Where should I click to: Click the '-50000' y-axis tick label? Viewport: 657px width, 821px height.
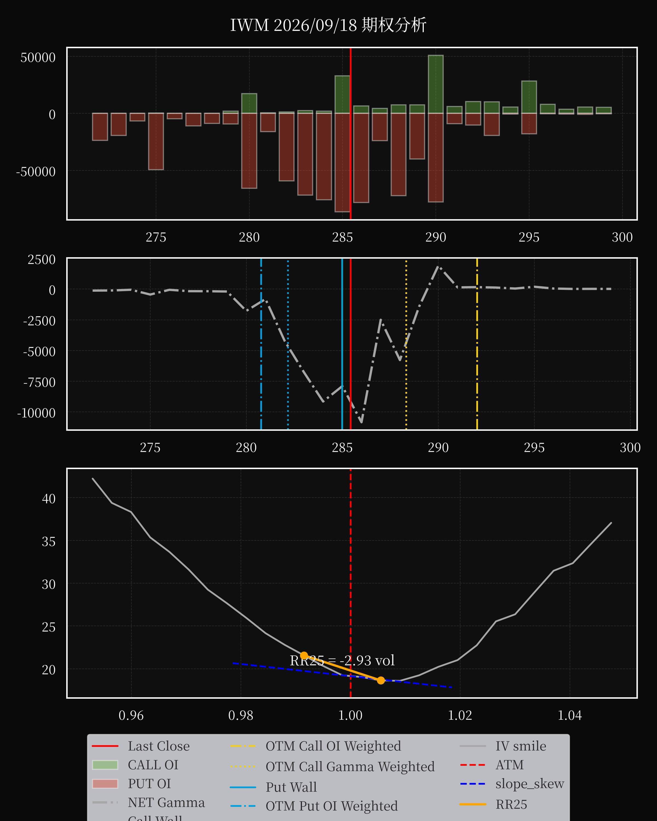[35, 172]
